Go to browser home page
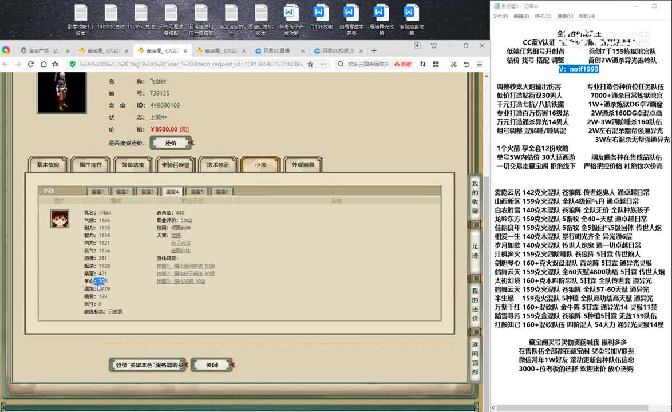Screen dimensions: 672x412 pyautogui.click(x=44, y=64)
